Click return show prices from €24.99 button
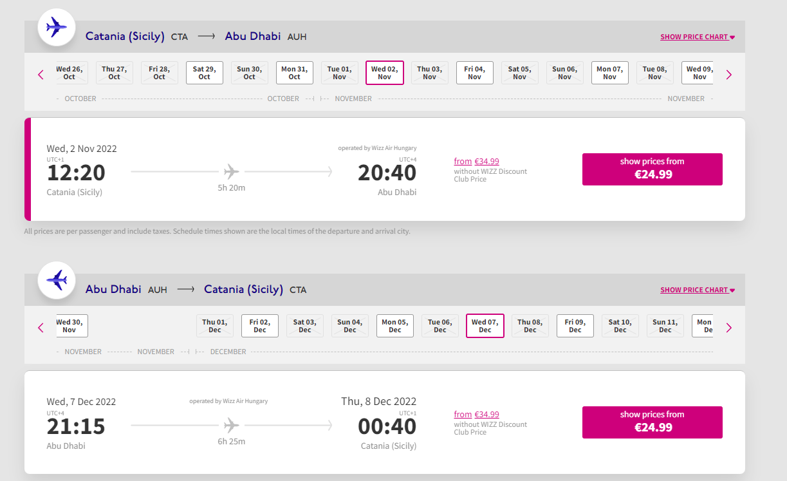Screen dimensions: 787x481 coord(653,422)
